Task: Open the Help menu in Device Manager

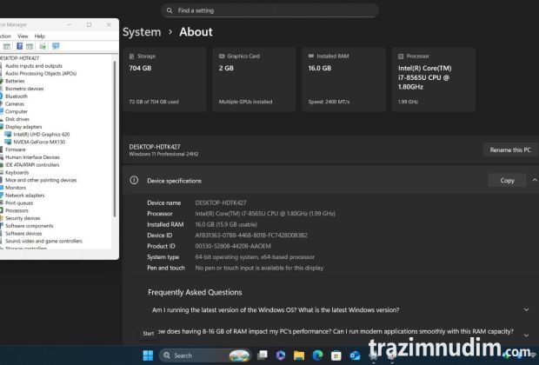Action: pyautogui.click(x=39, y=36)
